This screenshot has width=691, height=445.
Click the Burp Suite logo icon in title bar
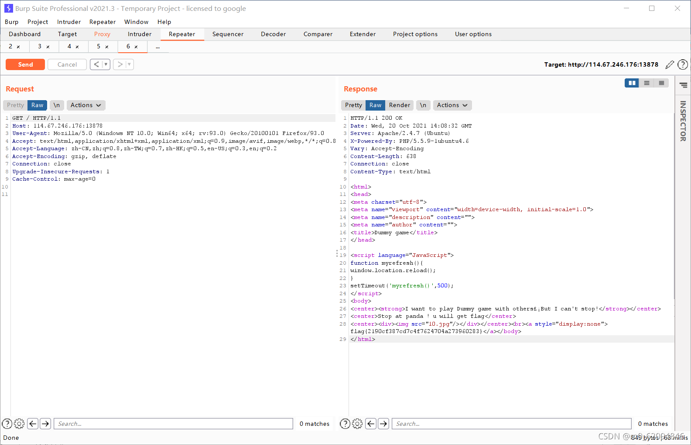point(9,8)
